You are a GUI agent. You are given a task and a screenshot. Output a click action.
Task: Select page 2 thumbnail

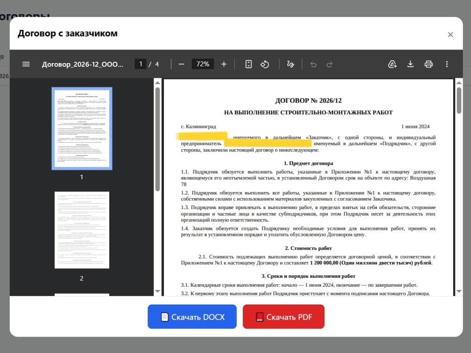(82, 230)
